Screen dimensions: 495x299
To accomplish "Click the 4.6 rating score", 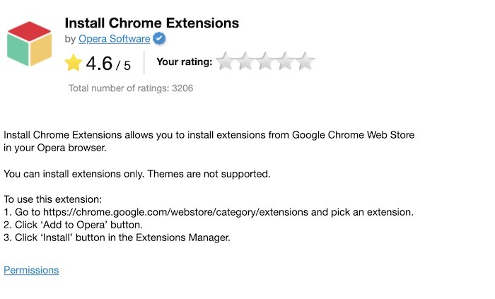I will coord(99,64).
